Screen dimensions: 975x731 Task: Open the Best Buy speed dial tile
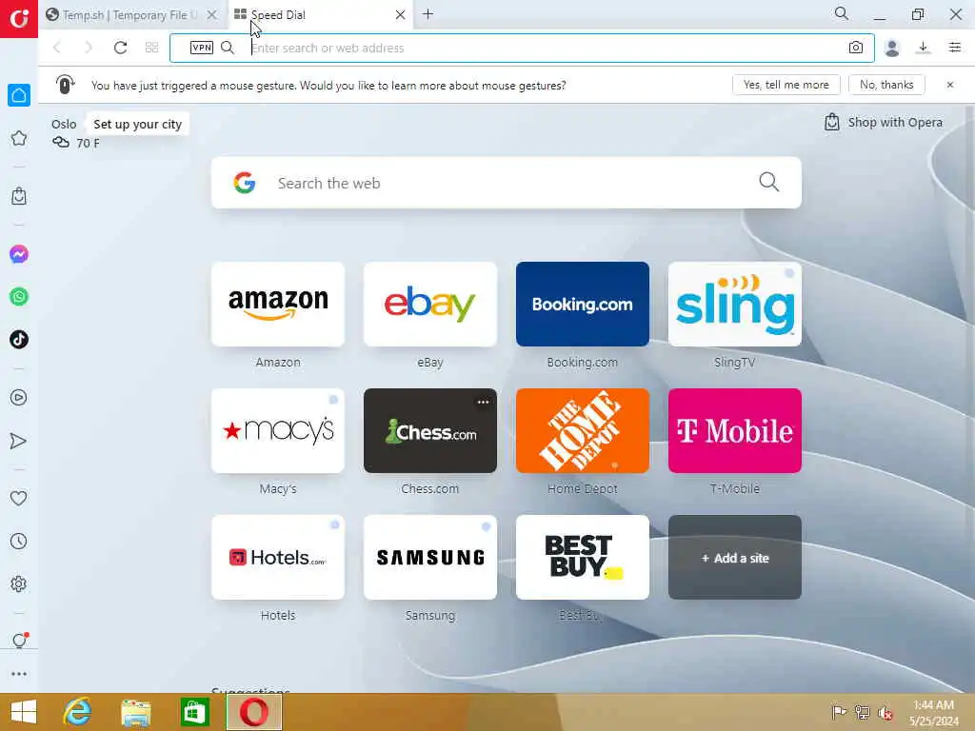tap(583, 558)
